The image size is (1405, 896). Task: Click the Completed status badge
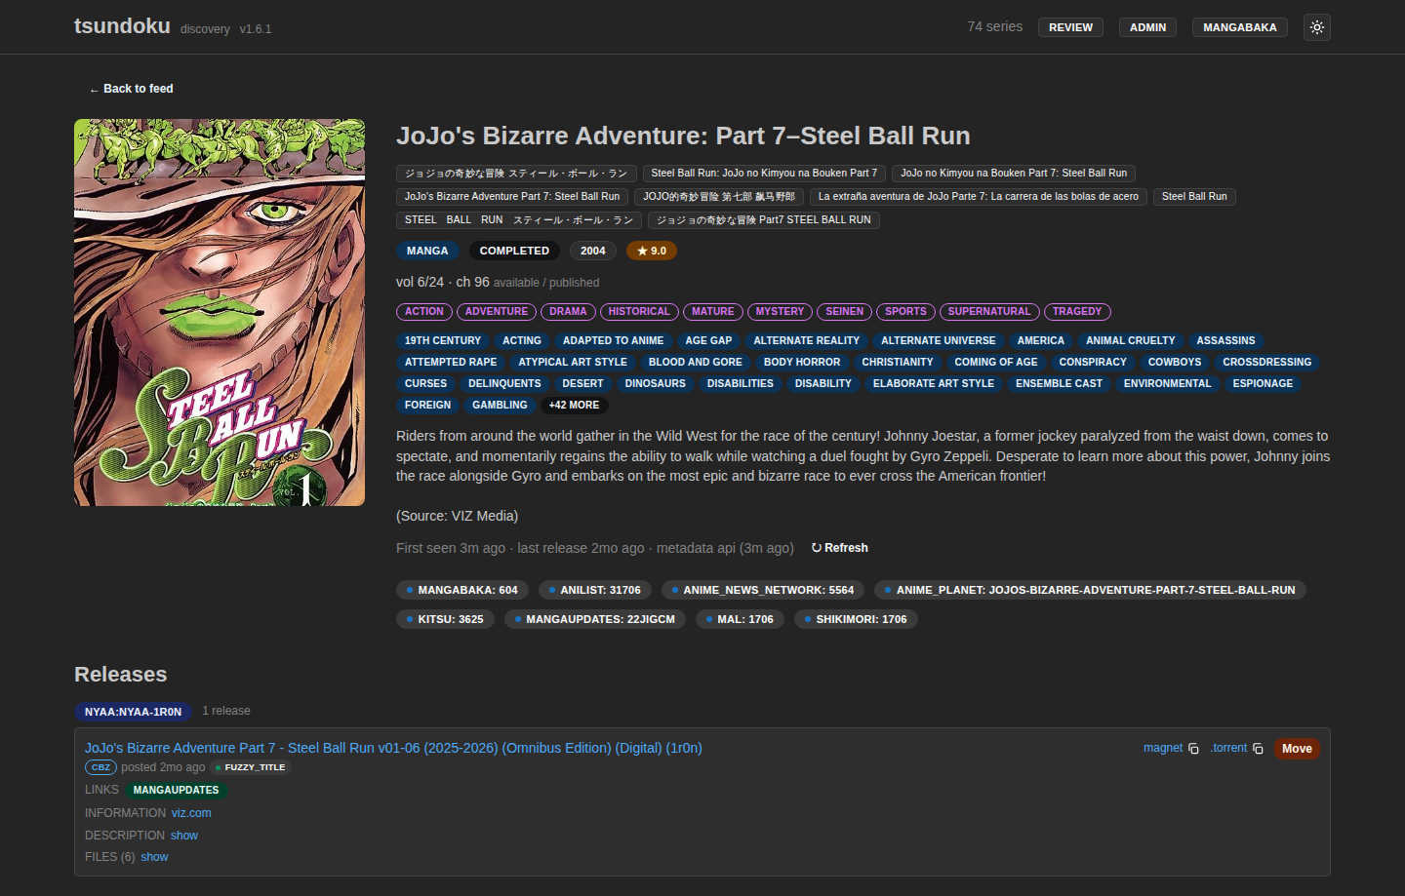514,251
